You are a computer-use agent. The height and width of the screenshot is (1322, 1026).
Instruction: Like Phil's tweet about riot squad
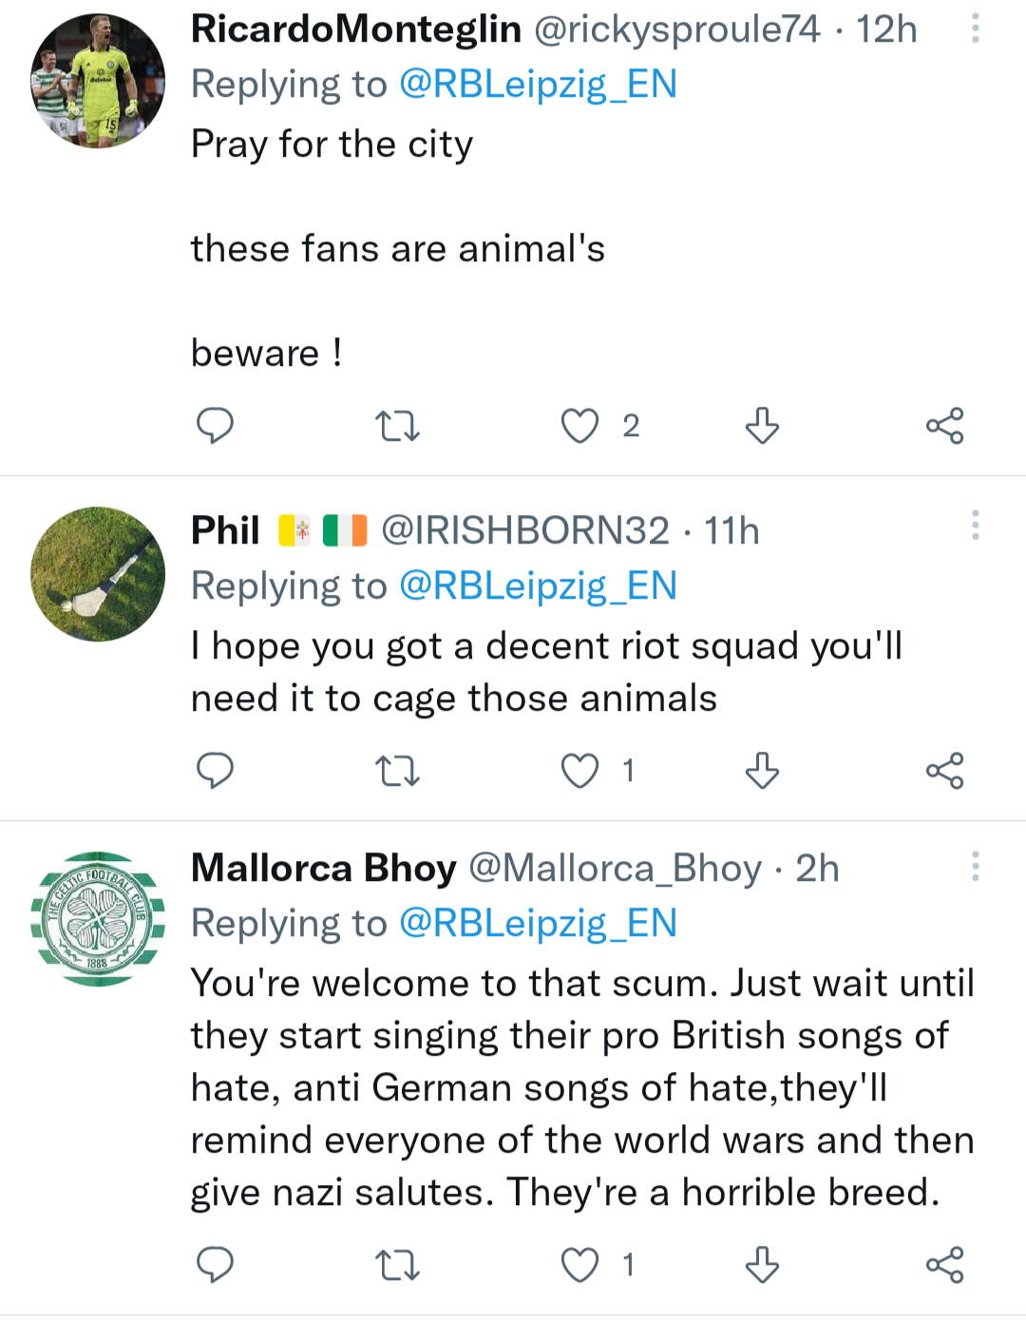click(x=579, y=771)
